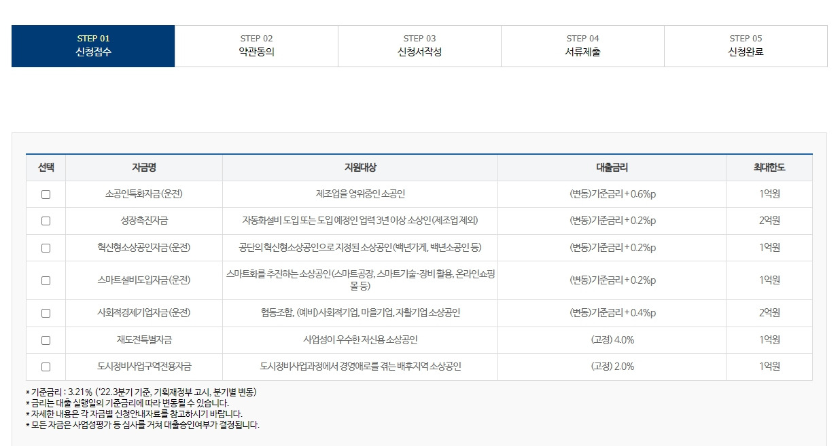Screen dimensions: 840x446
Task: Click the 제조업을 영위중인 소공인 cell
Action: coord(360,194)
